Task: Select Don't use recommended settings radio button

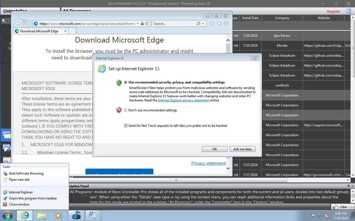Action: 126,110
